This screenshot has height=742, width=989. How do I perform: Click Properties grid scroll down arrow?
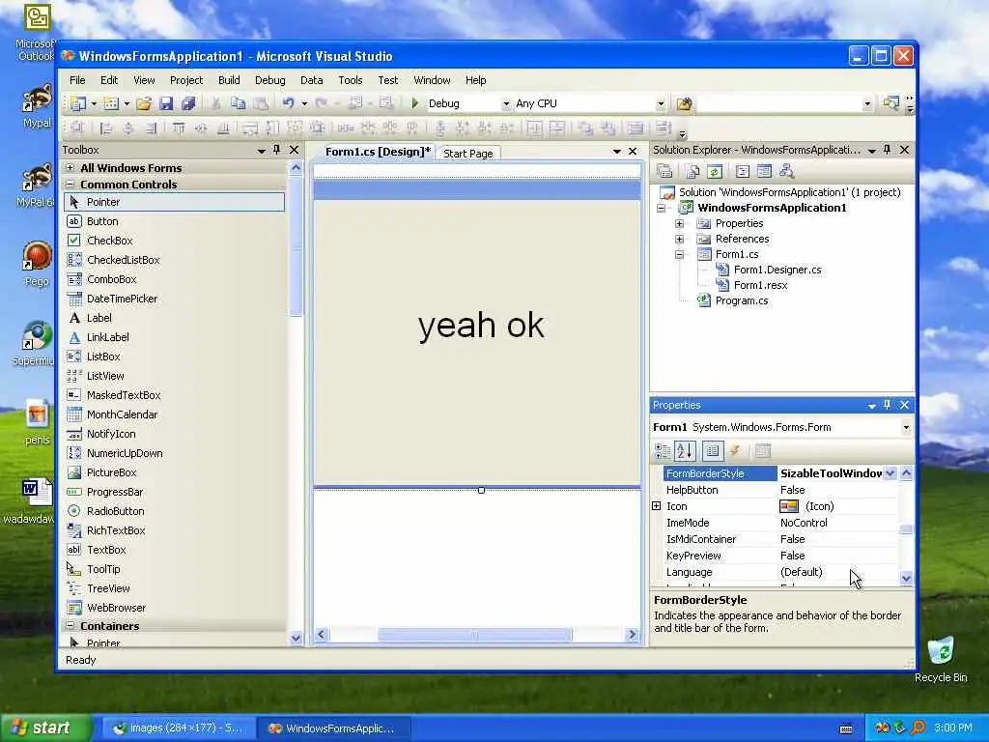(906, 578)
